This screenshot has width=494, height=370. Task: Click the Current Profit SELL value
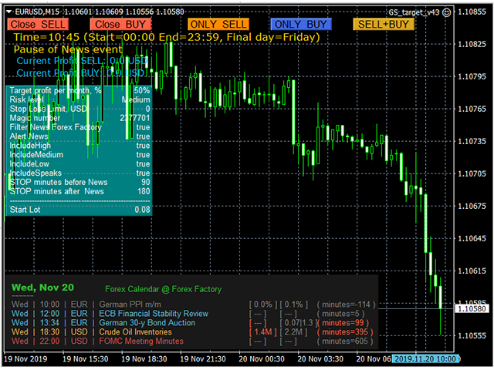pyautogui.click(x=82, y=61)
